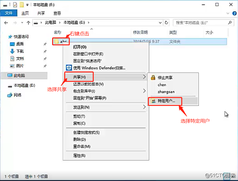Open 图片 in the navigation pane
This screenshot has height=181, width=238.
[x=20, y=66]
